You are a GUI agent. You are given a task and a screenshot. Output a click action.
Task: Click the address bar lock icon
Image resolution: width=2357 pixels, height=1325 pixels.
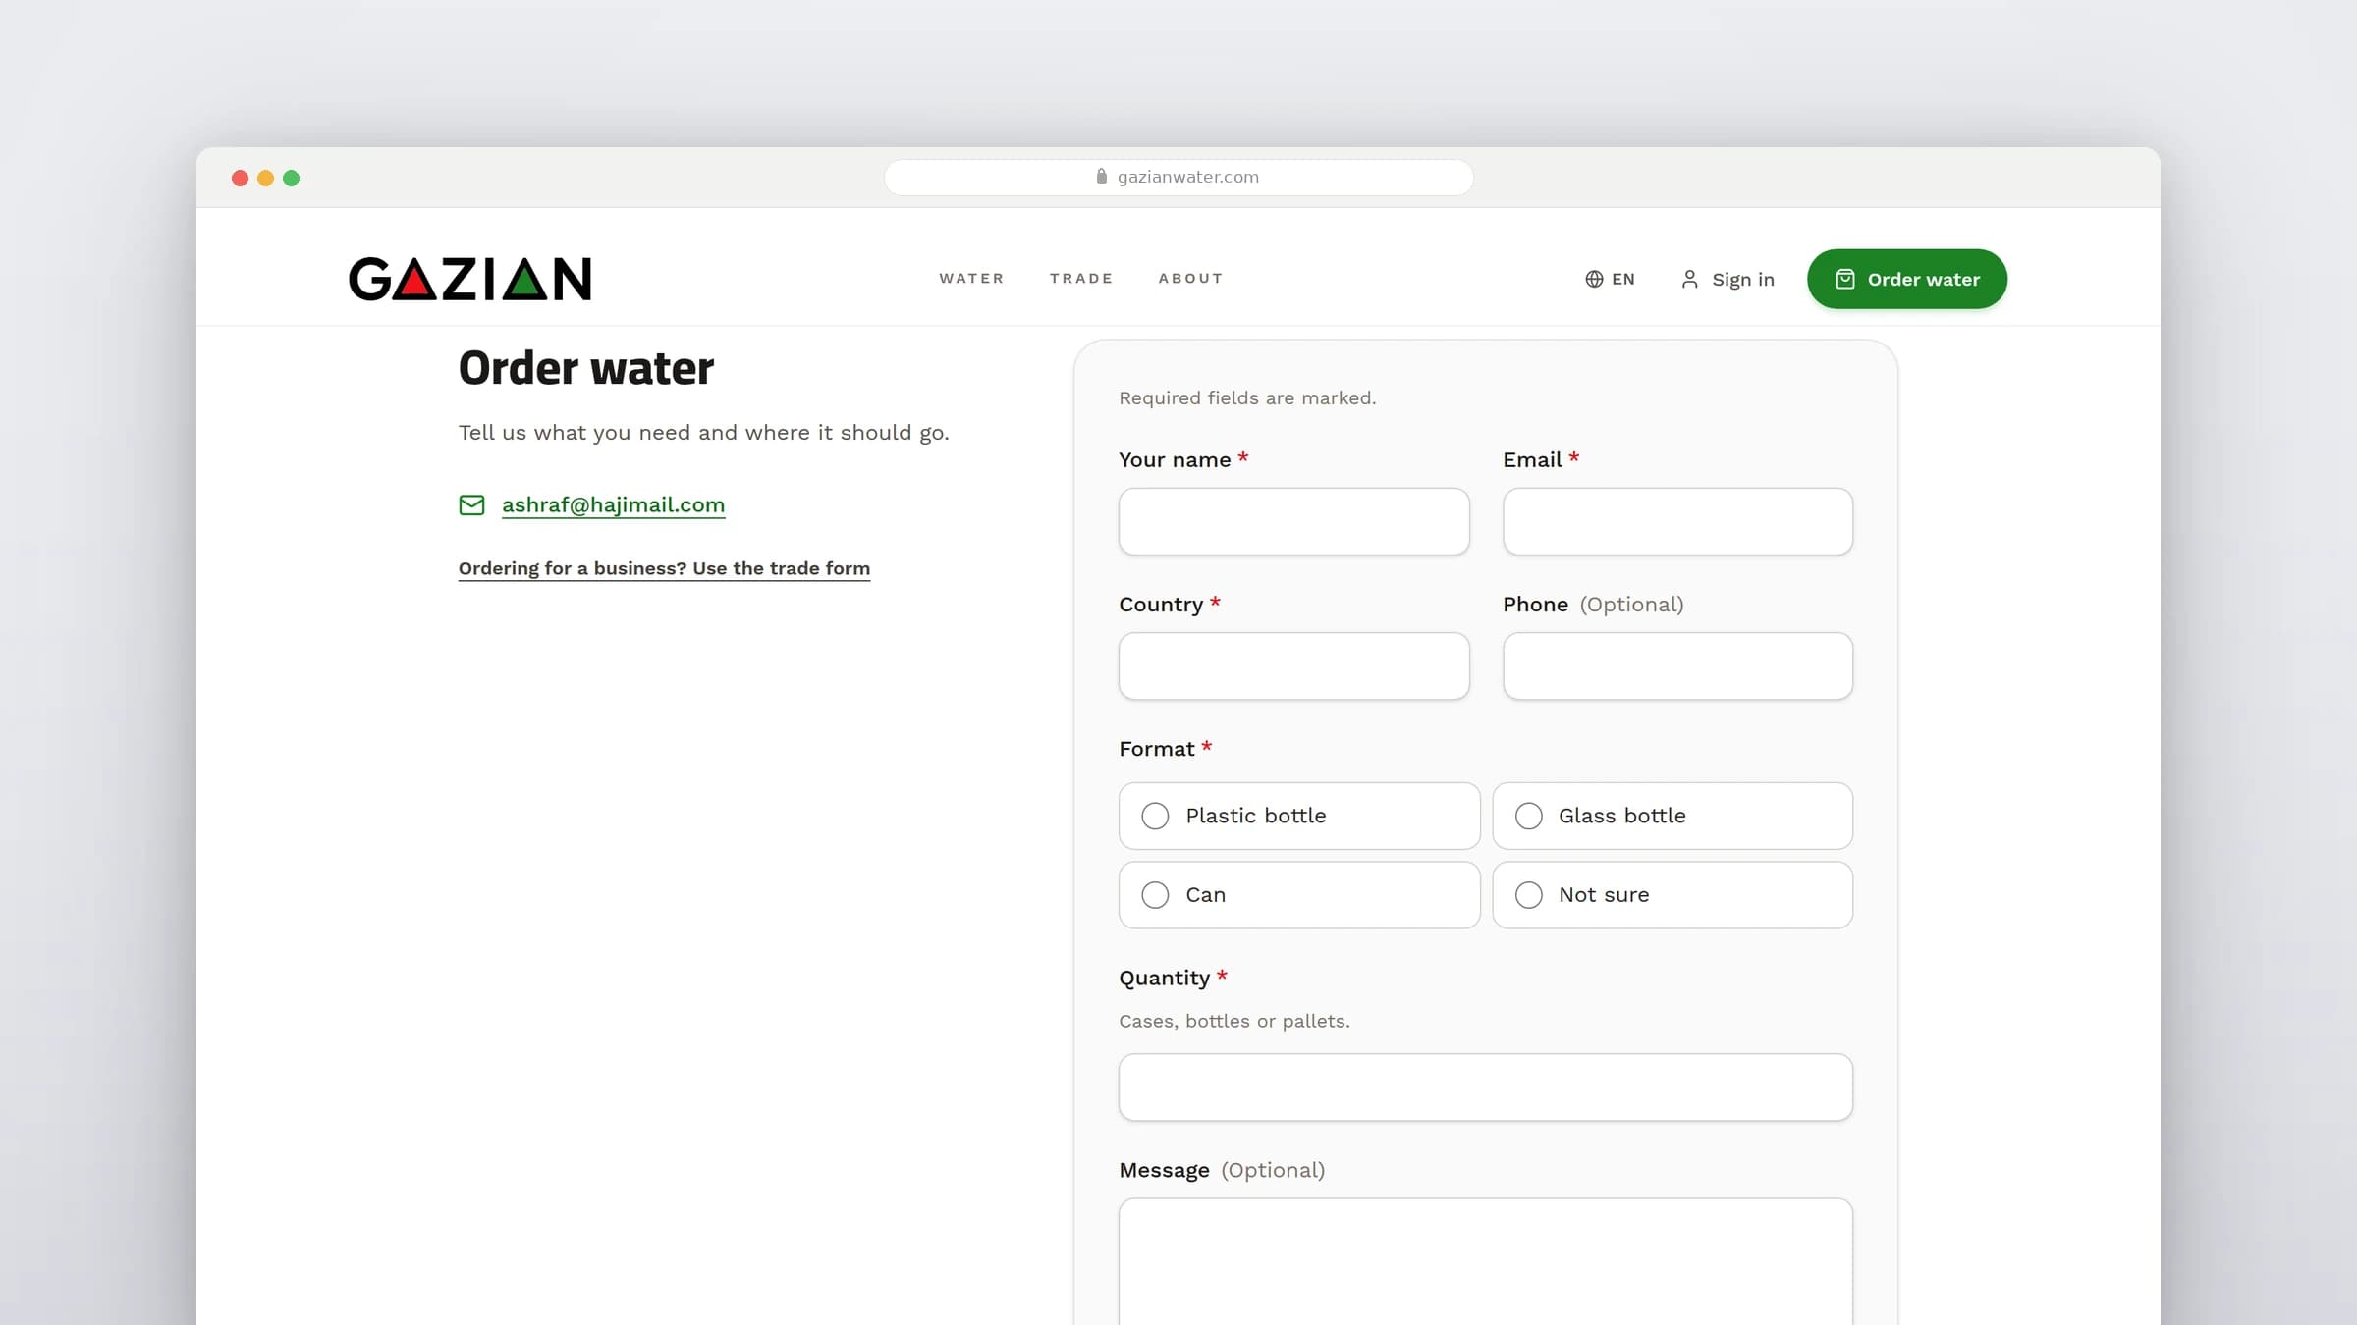1101,177
